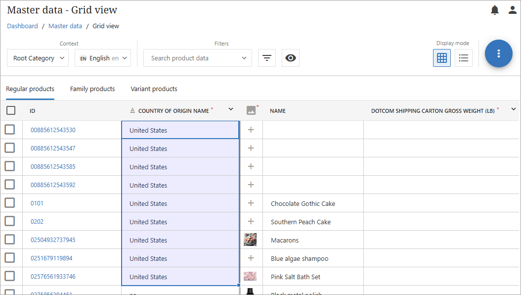Tick the checkbox for row 02504932737945
Screen dimensions: 521x295
(10, 240)
